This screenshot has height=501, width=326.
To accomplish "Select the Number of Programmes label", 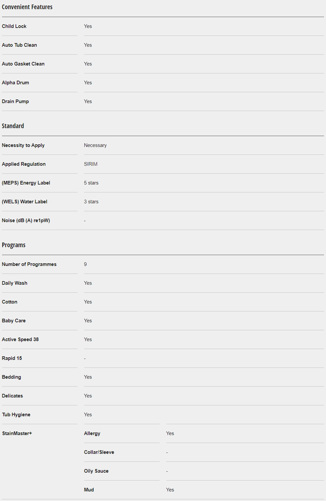I will pyautogui.click(x=29, y=265).
